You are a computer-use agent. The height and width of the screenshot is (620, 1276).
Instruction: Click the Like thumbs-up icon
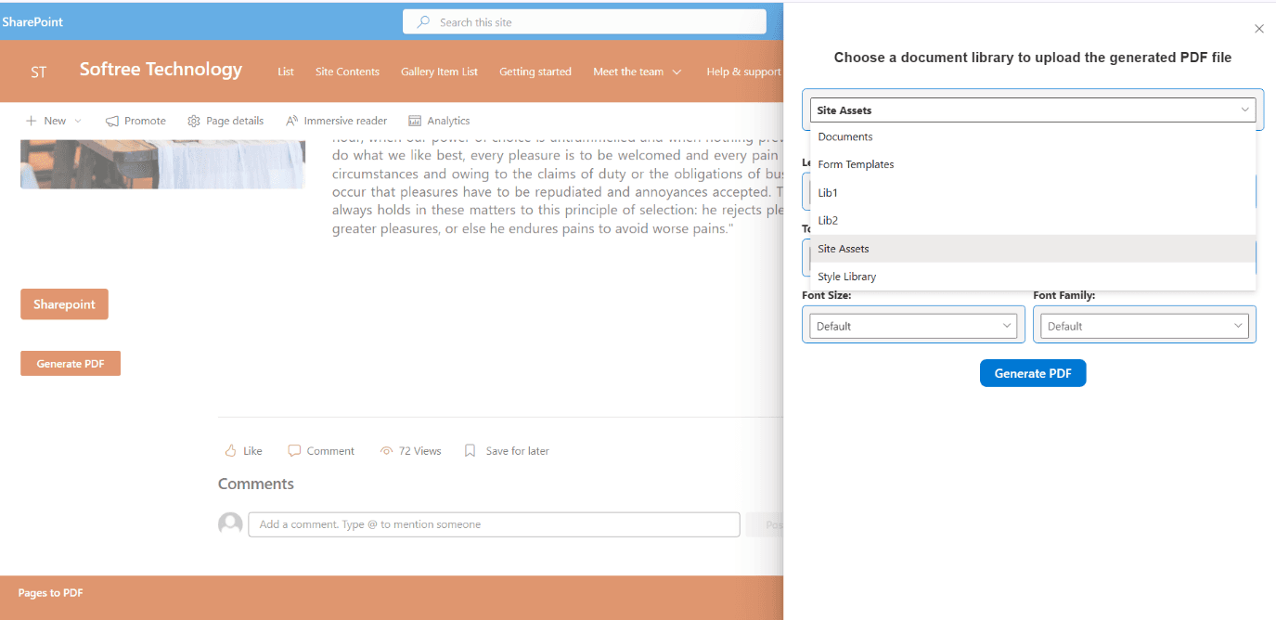tap(230, 451)
